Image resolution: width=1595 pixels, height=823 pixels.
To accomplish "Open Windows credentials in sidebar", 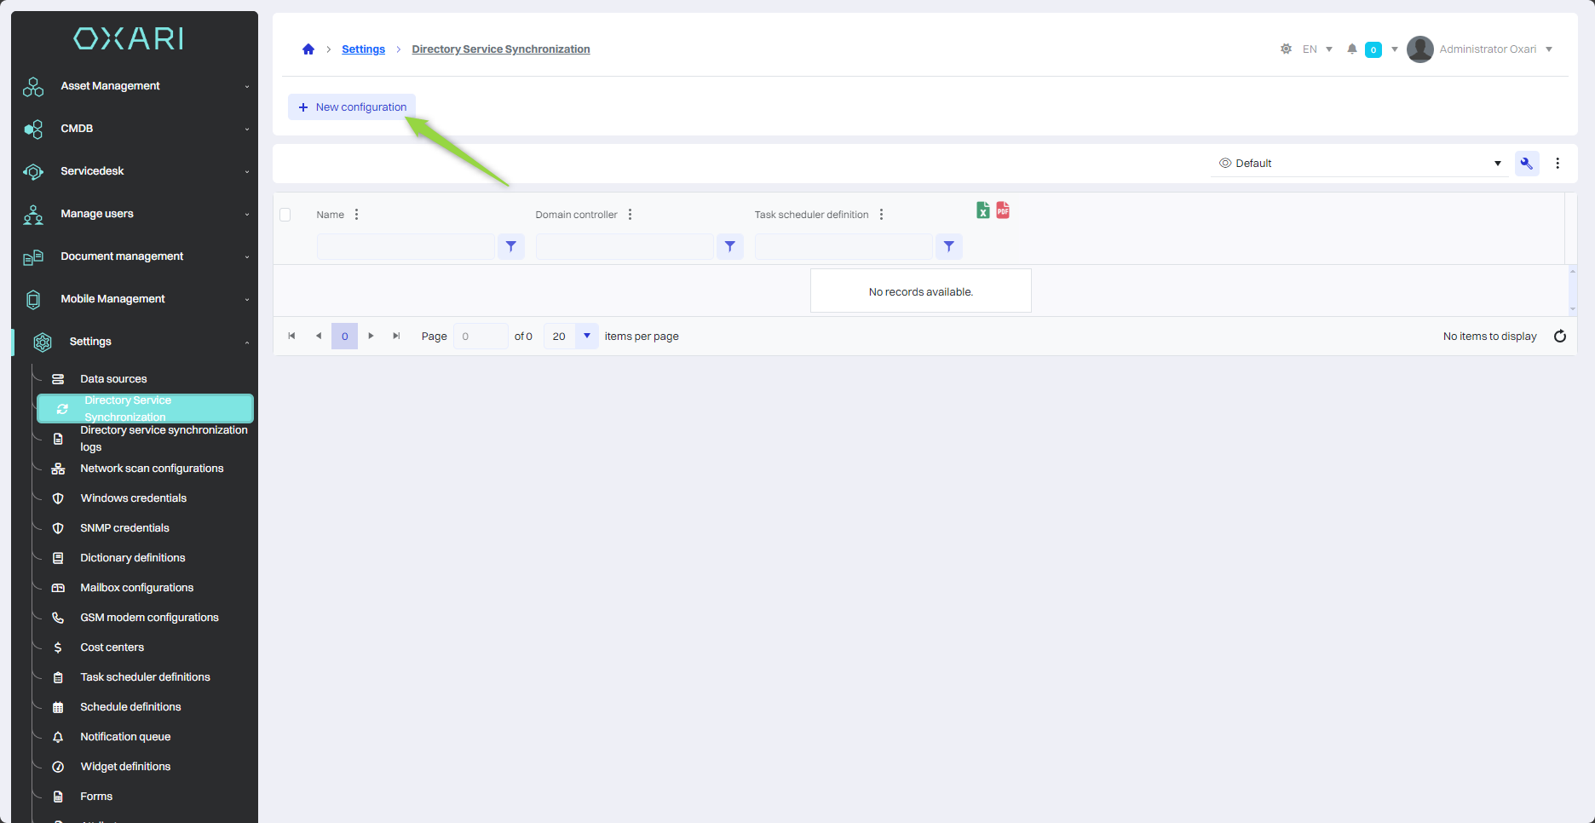I will (133, 498).
